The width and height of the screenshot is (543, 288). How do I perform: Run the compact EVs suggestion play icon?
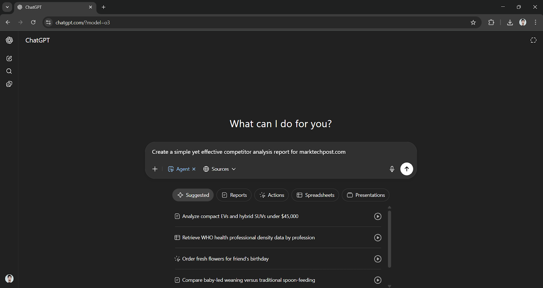coord(378,216)
